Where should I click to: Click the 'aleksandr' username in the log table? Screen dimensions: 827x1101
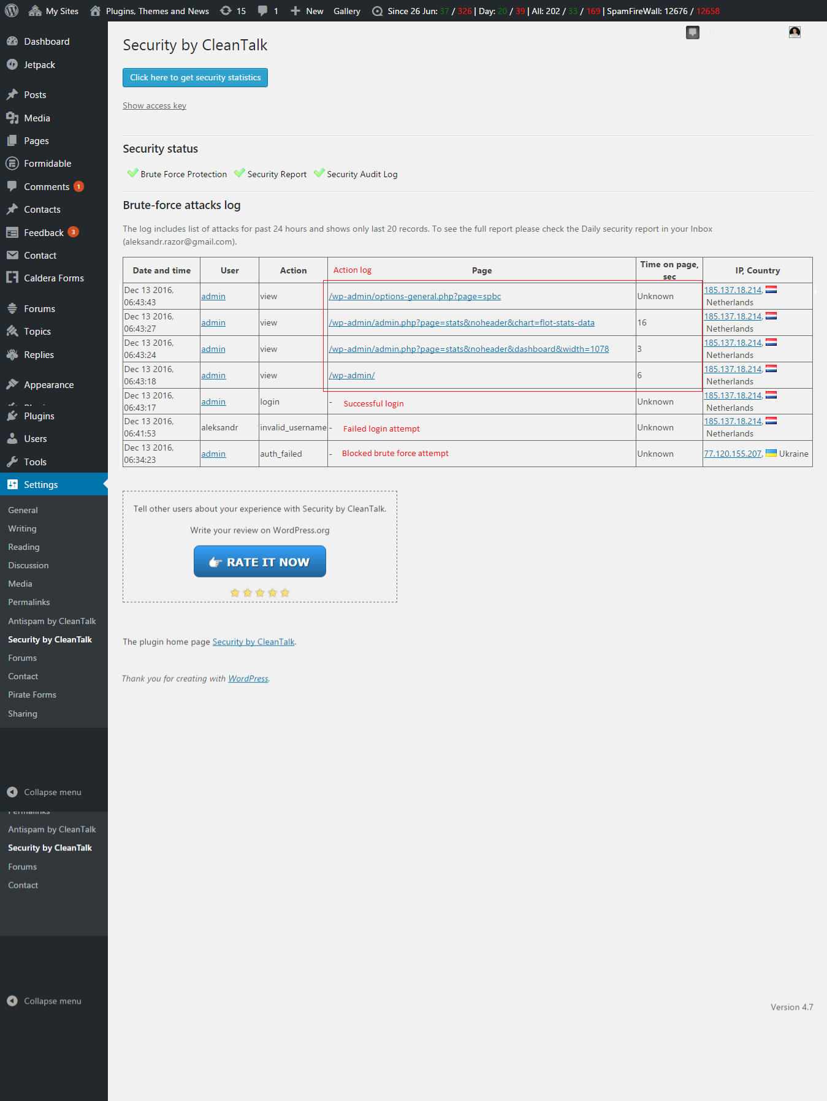click(219, 427)
